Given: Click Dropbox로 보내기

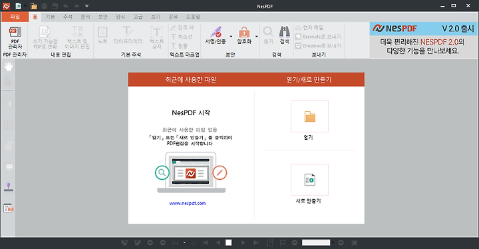Looking at the screenshot, I should [318, 46].
